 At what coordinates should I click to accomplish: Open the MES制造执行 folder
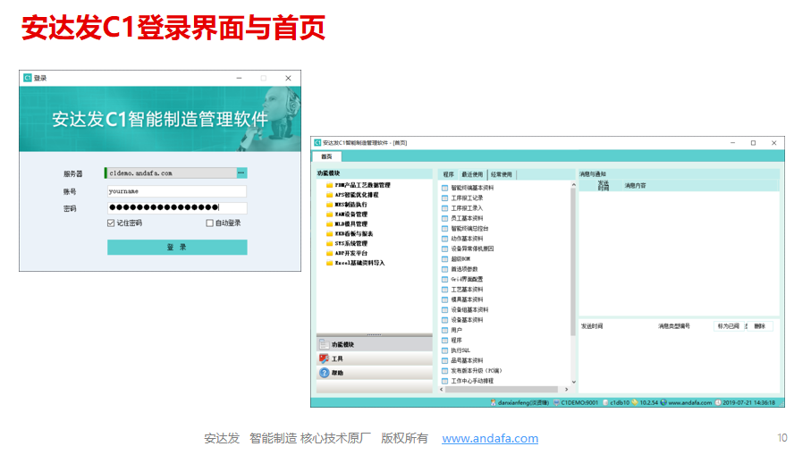pyautogui.click(x=347, y=205)
